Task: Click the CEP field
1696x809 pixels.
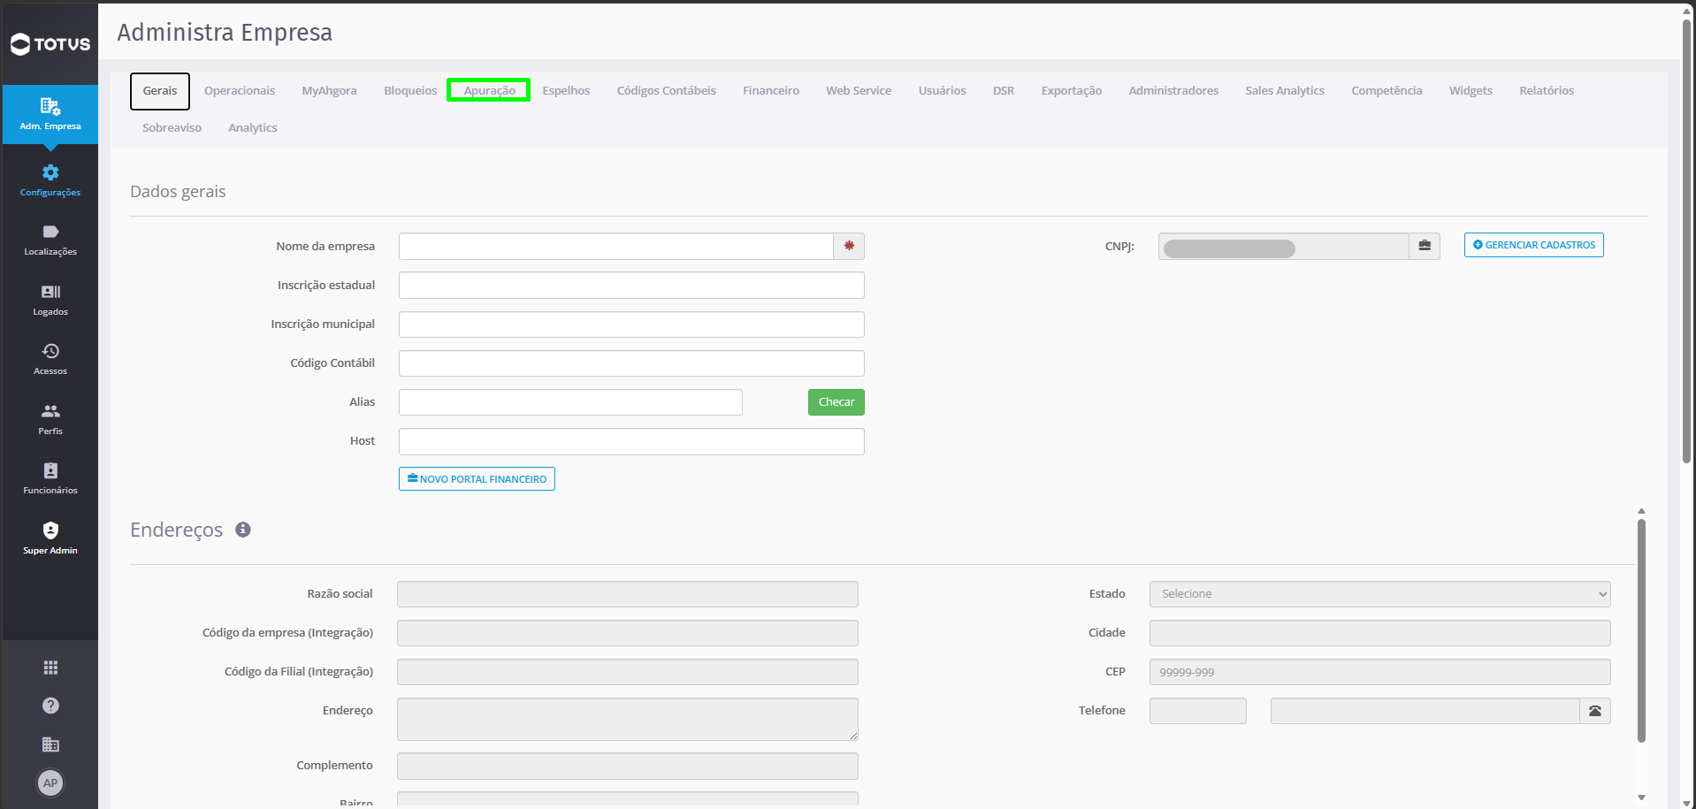Action: click(x=1379, y=672)
